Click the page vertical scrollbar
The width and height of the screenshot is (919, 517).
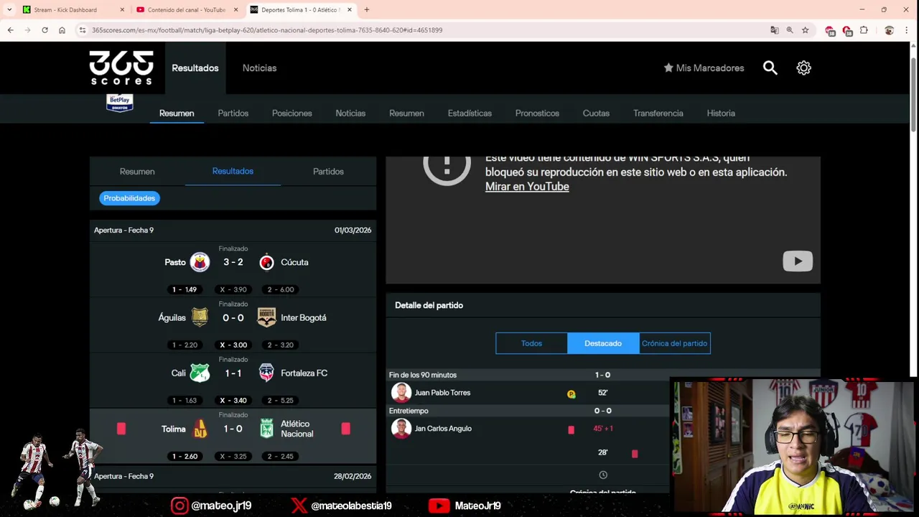click(x=913, y=93)
